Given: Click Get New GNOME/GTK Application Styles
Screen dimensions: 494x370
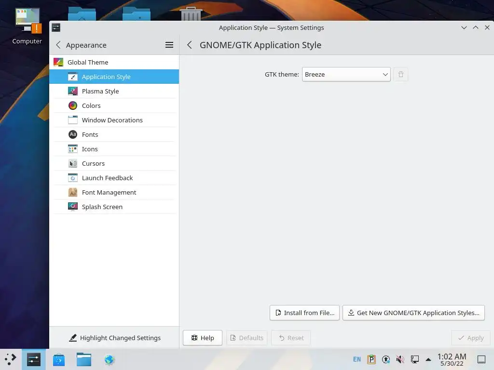Looking at the screenshot, I should click(x=413, y=313).
